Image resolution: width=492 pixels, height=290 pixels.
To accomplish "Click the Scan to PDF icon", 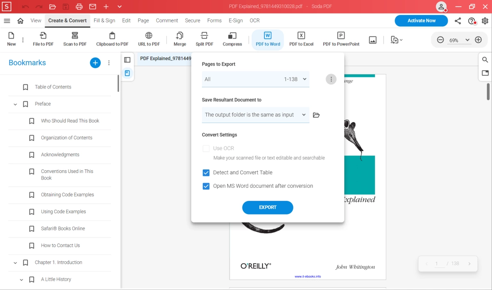I will point(75,36).
